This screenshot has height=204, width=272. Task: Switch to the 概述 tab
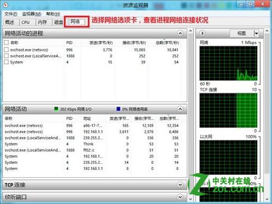tap(10, 22)
